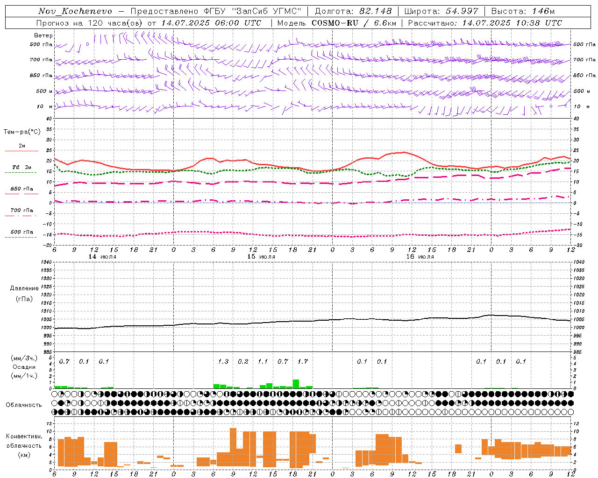Click 'Прогноз на 120 часа(ов)' forecast header text
The width and height of the screenshot is (598, 478).
point(90,23)
